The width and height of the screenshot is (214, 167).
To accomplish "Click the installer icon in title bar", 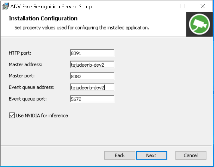I will pyautogui.click(x=5, y=6).
